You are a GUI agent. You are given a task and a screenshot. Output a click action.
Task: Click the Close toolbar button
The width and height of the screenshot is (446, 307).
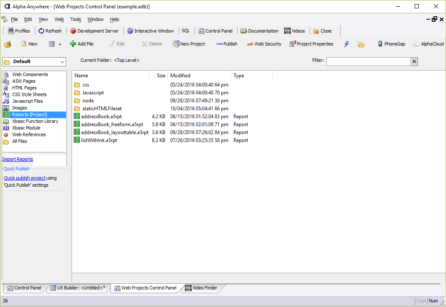[x=323, y=31]
